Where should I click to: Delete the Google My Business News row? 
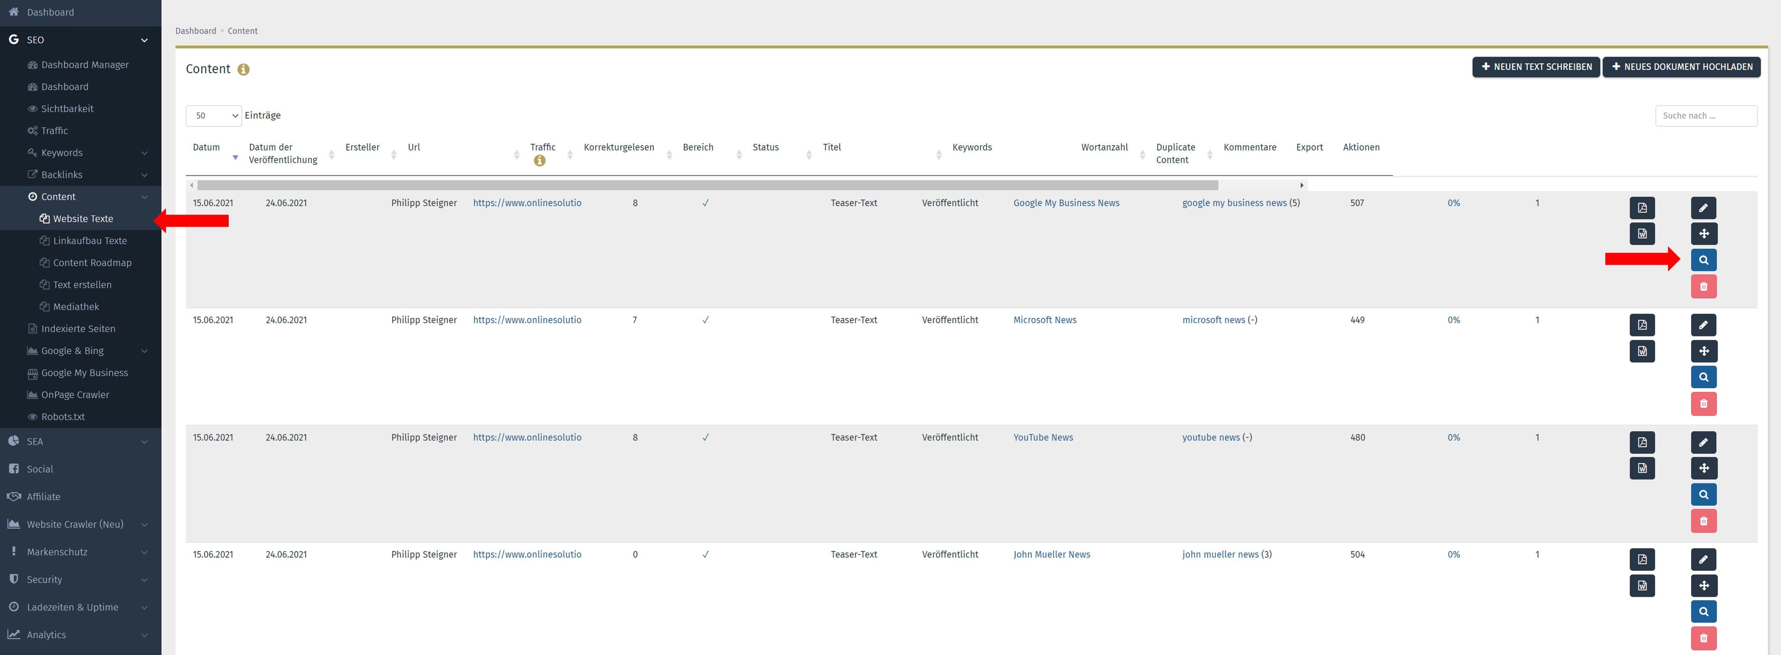(x=1704, y=286)
